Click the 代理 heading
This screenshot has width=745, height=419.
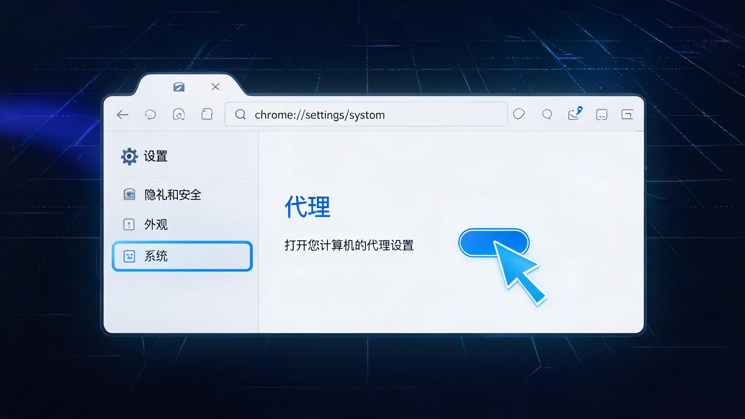307,207
